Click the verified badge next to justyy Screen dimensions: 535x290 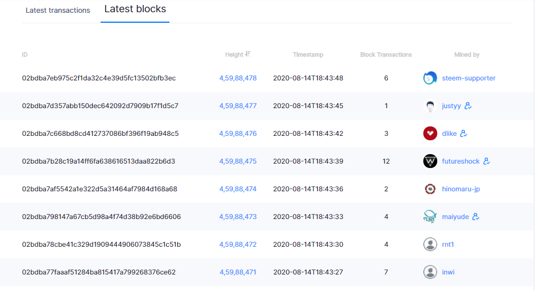[x=468, y=106]
